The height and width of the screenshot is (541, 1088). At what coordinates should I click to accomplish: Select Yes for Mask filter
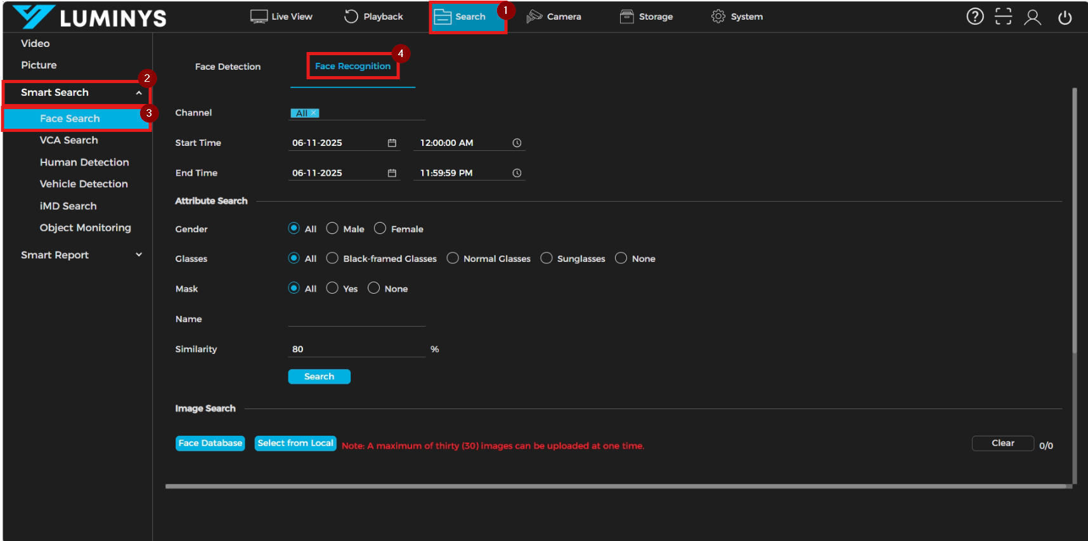(x=332, y=288)
